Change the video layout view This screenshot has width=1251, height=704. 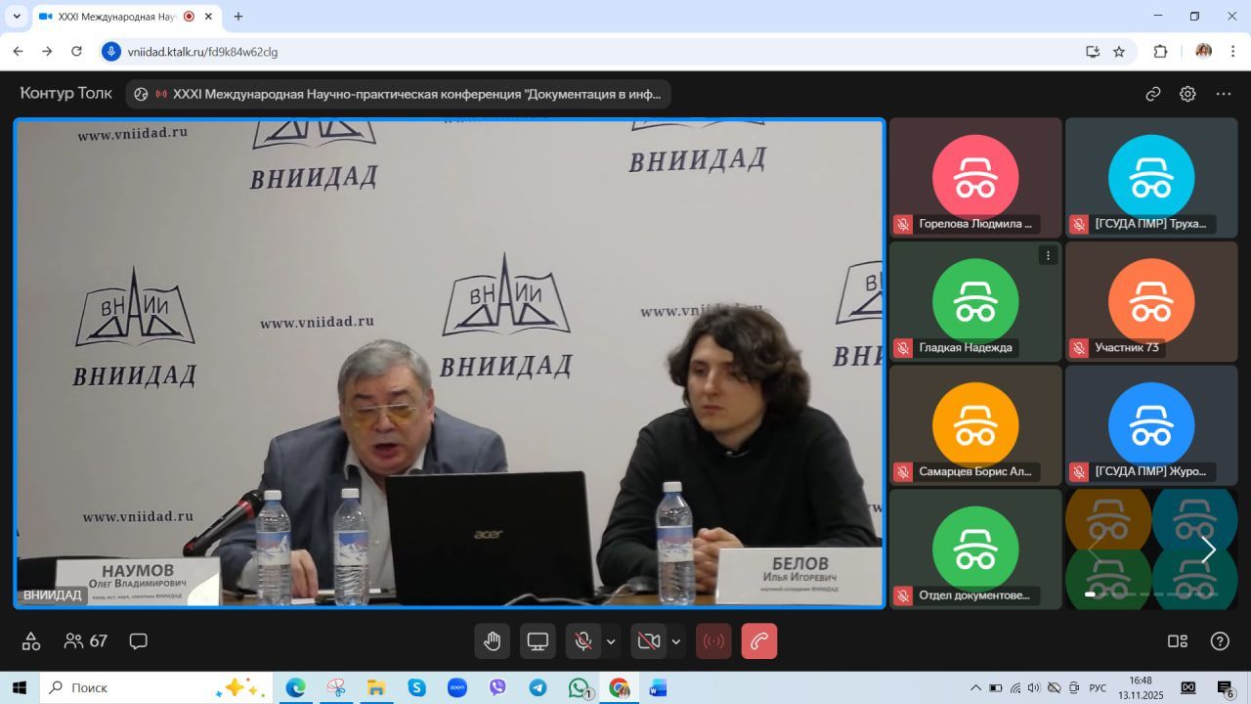1178,641
